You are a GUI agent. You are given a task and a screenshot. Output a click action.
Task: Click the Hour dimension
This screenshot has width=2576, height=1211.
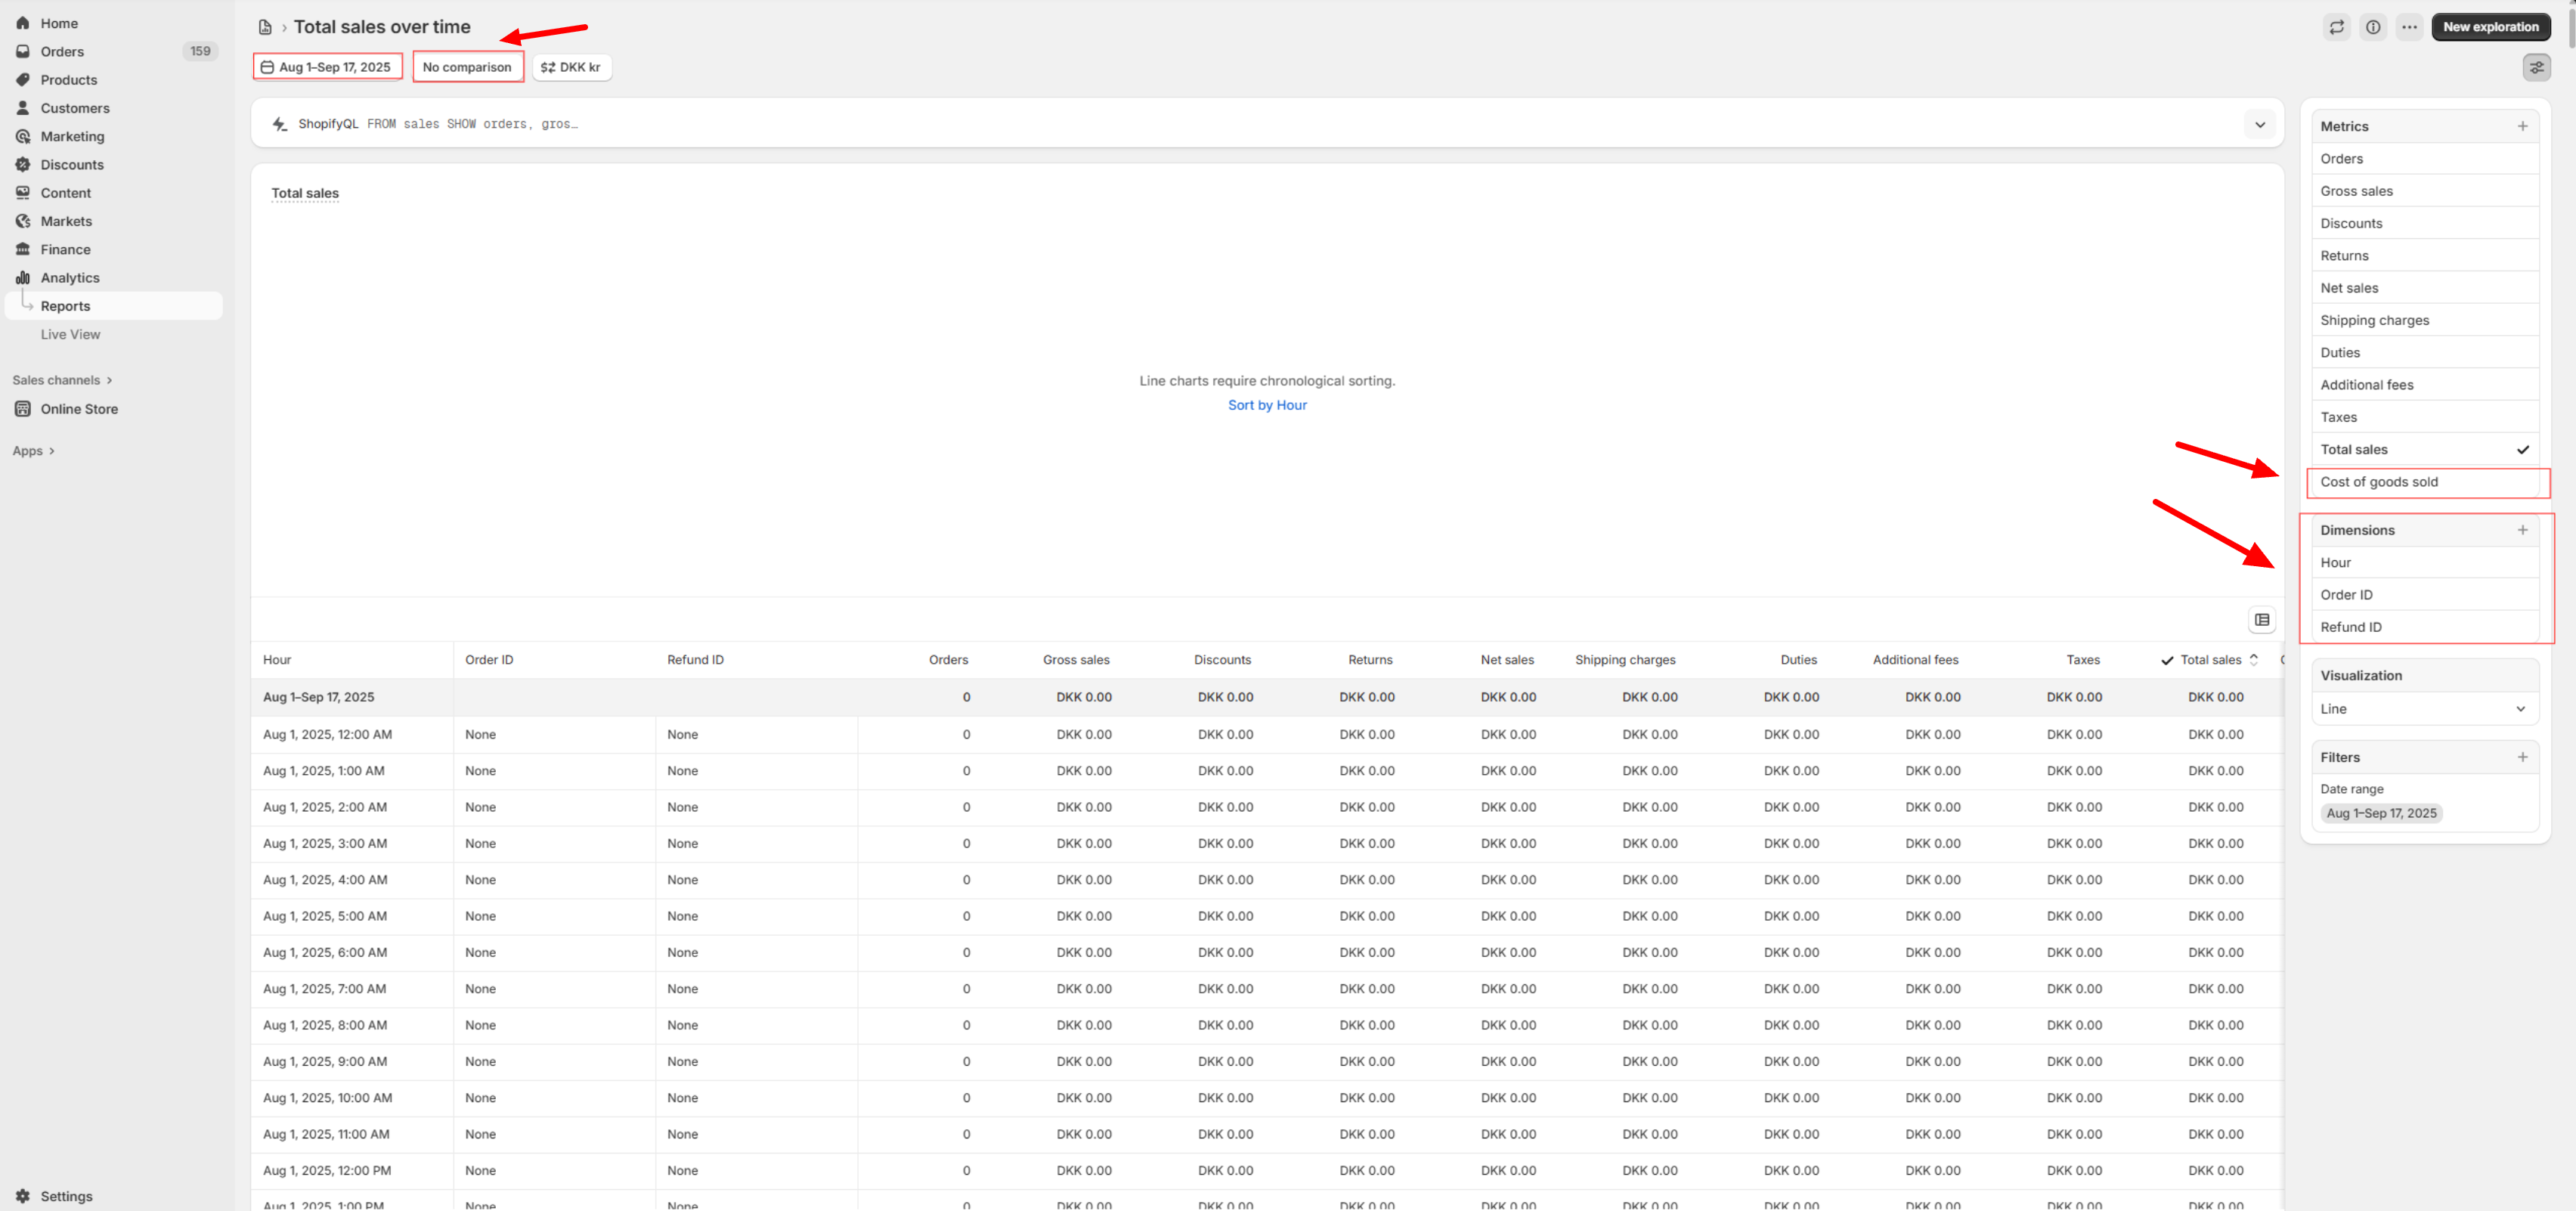coord(2425,562)
